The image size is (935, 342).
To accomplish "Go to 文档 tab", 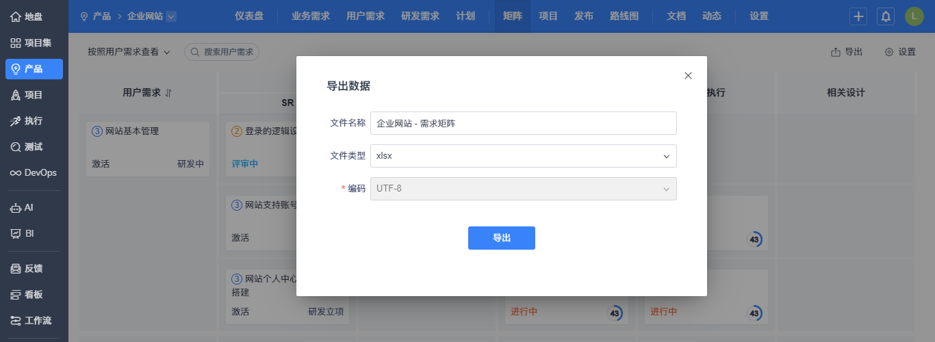I will (676, 16).
